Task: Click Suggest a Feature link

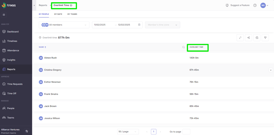Action: click(237, 5)
